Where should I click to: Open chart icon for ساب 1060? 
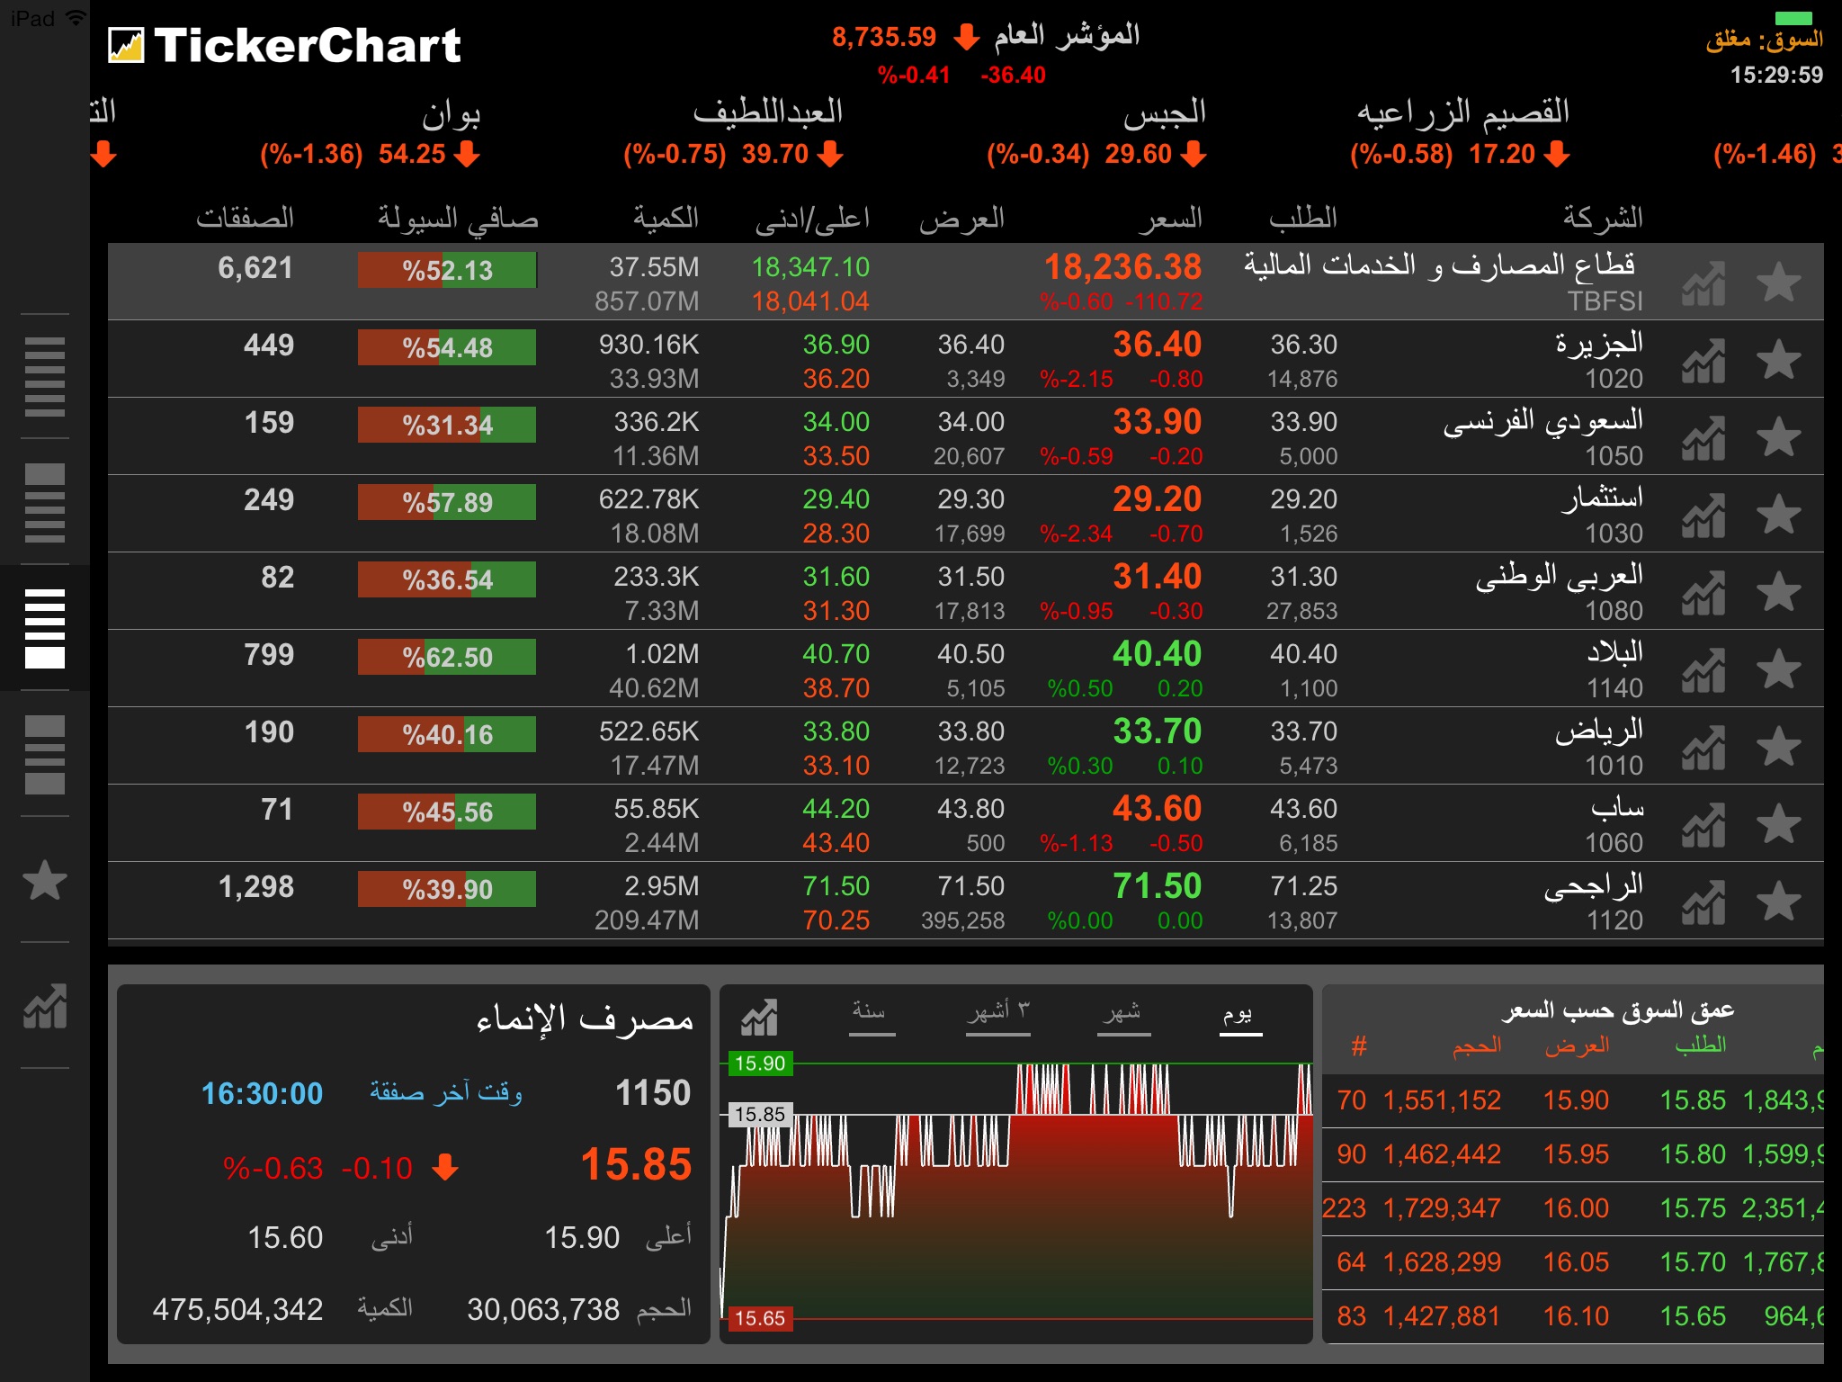pos(1703,825)
